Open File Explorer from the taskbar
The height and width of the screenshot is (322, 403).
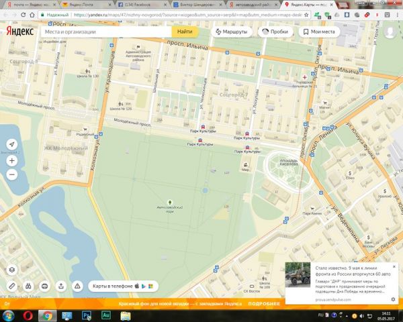click(x=126, y=316)
